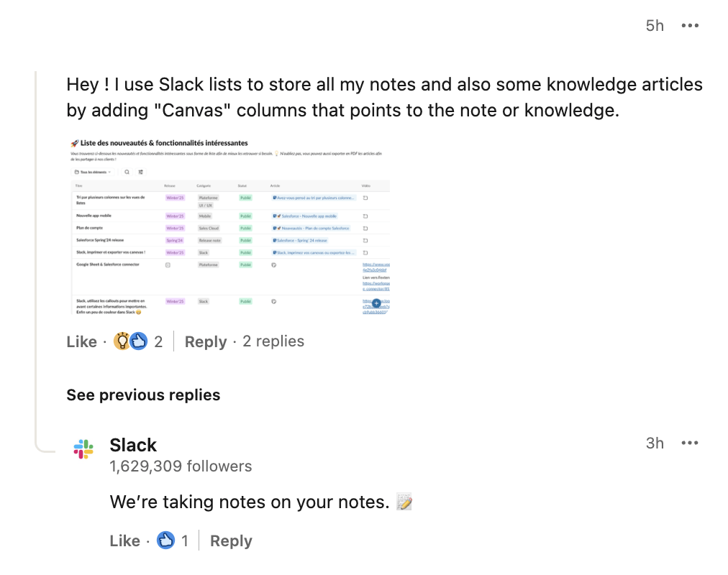Open the "2 replies" link

[x=273, y=341]
